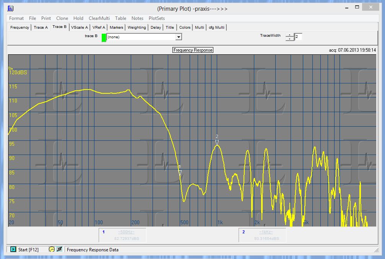Open the trace B (none) dropdown
The width and height of the screenshot is (385, 259).
pos(144,37)
